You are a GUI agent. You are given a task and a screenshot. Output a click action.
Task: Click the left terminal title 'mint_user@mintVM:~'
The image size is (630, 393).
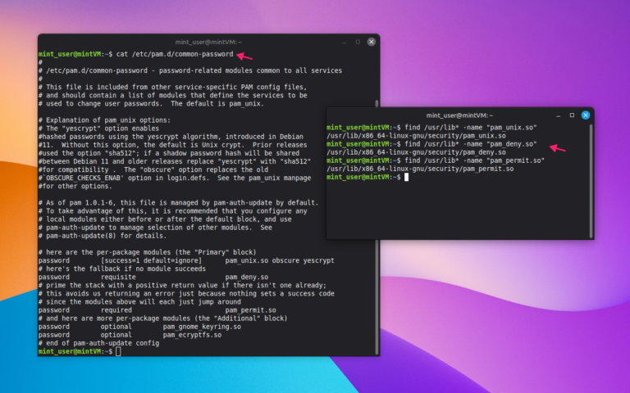[208, 42]
